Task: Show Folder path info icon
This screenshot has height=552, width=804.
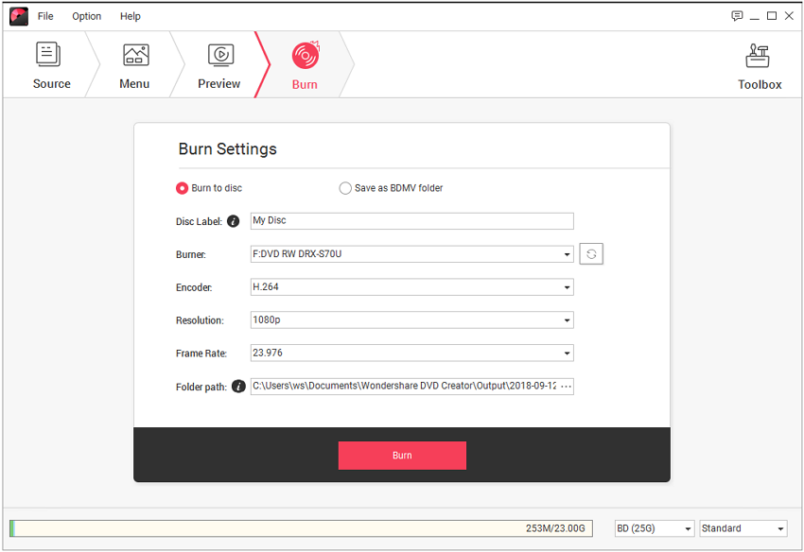Action: pyautogui.click(x=238, y=387)
